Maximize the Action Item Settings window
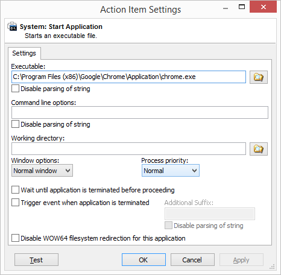The width and height of the screenshot is (281, 275). pos(242,7)
